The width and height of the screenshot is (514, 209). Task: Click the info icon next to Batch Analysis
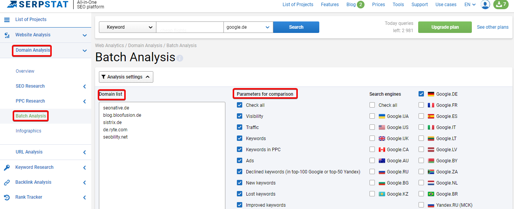[x=180, y=58]
